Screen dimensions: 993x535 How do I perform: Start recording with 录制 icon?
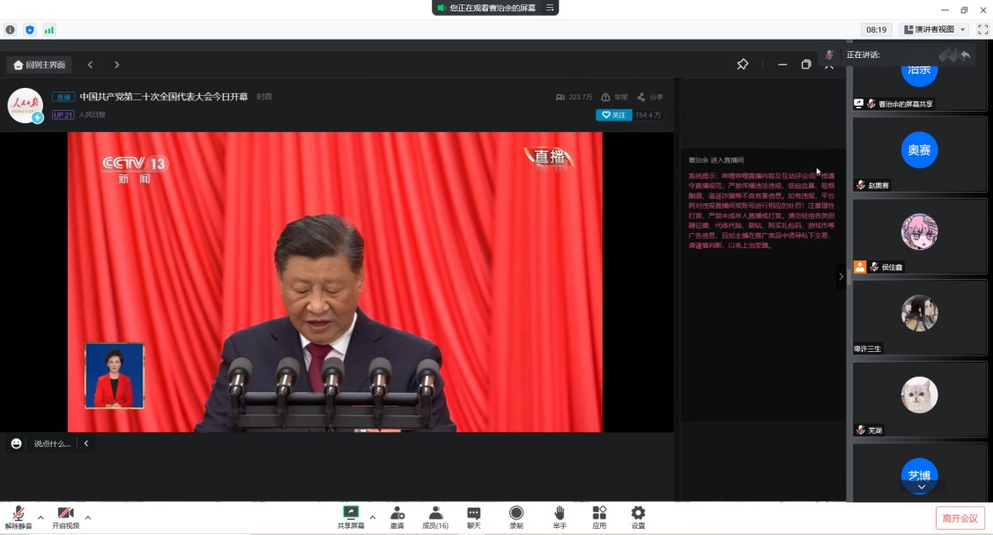[516, 516]
